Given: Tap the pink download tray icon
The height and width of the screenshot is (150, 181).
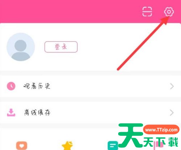Looking at the screenshot, I should (x=11, y=112).
